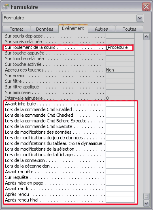Click the Après mise en page value field
This screenshot has height=210, width=153.
tap(120, 183)
